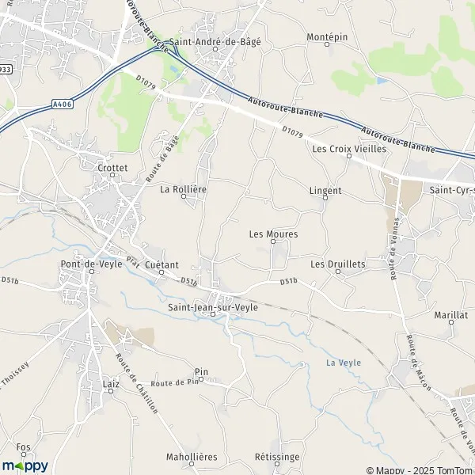Click the Les Moures marker

click(273, 241)
